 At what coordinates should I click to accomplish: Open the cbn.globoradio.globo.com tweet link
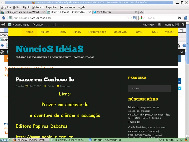pos(149,116)
